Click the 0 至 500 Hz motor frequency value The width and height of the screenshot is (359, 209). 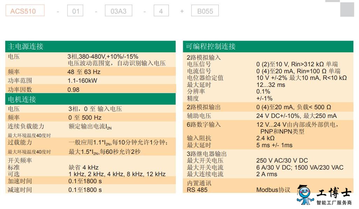[x=85, y=118]
